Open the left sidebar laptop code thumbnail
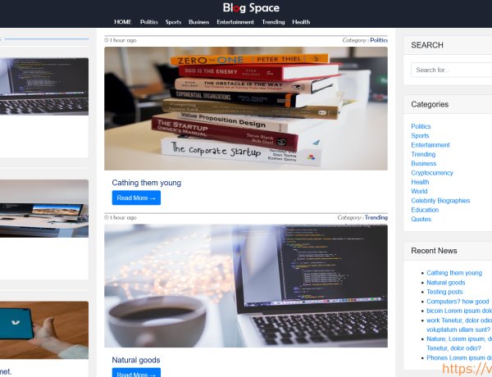Image resolution: width=492 pixels, height=377 pixels. [x=44, y=87]
